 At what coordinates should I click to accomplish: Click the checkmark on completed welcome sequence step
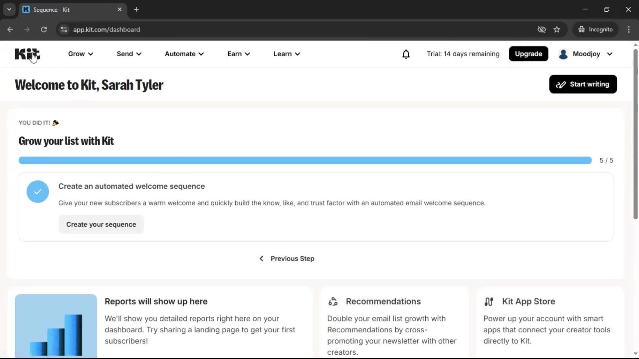tap(37, 191)
